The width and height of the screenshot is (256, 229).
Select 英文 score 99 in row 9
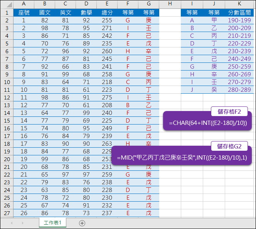pyautogui.click(x=65, y=74)
